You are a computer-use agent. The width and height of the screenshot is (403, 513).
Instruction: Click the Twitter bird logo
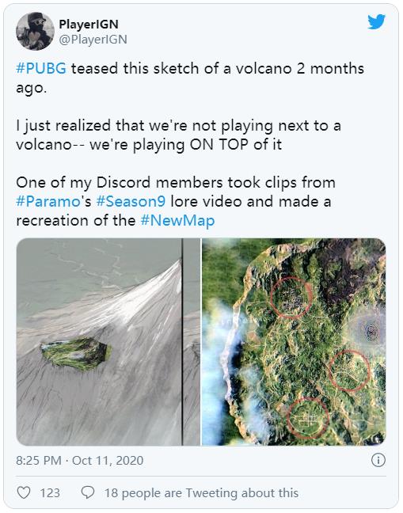tap(376, 22)
